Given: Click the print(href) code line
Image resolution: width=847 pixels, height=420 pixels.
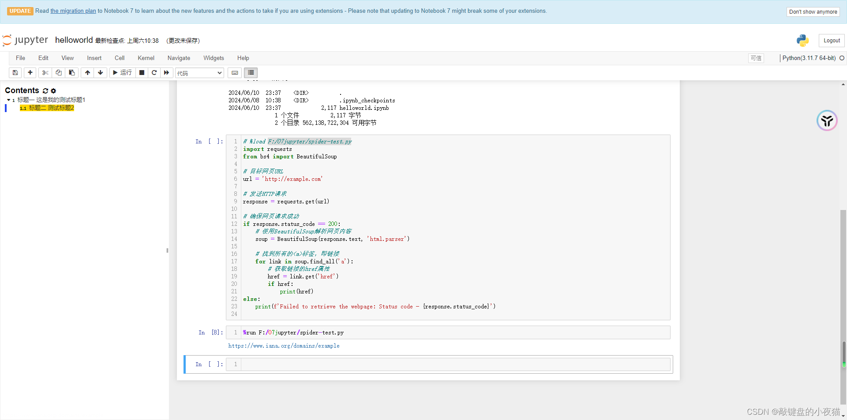Looking at the screenshot, I should tap(296, 292).
